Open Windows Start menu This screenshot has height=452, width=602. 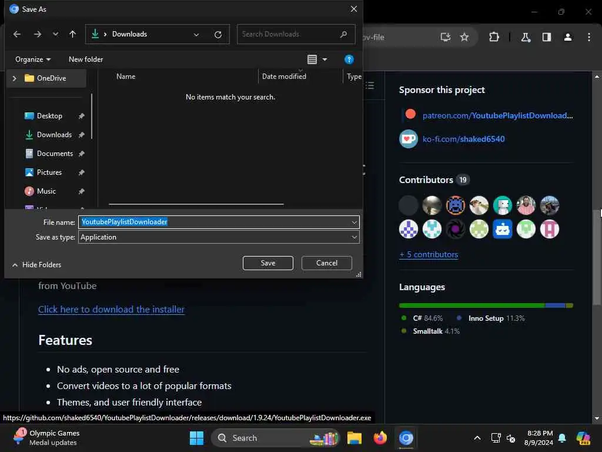(x=196, y=438)
